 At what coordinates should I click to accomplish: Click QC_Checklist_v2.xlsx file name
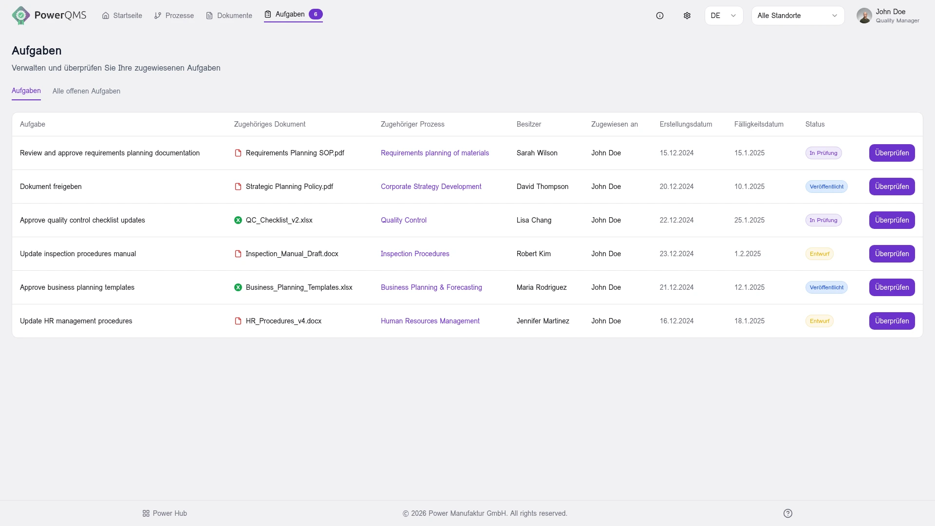[x=279, y=220]
